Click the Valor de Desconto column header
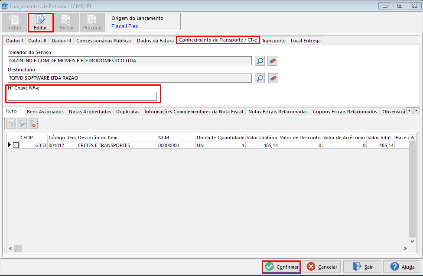This screenshot has height=276, width=423. click(300, 138)
